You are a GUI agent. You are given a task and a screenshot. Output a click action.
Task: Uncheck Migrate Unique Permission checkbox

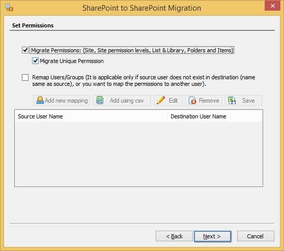click(35, 61)
